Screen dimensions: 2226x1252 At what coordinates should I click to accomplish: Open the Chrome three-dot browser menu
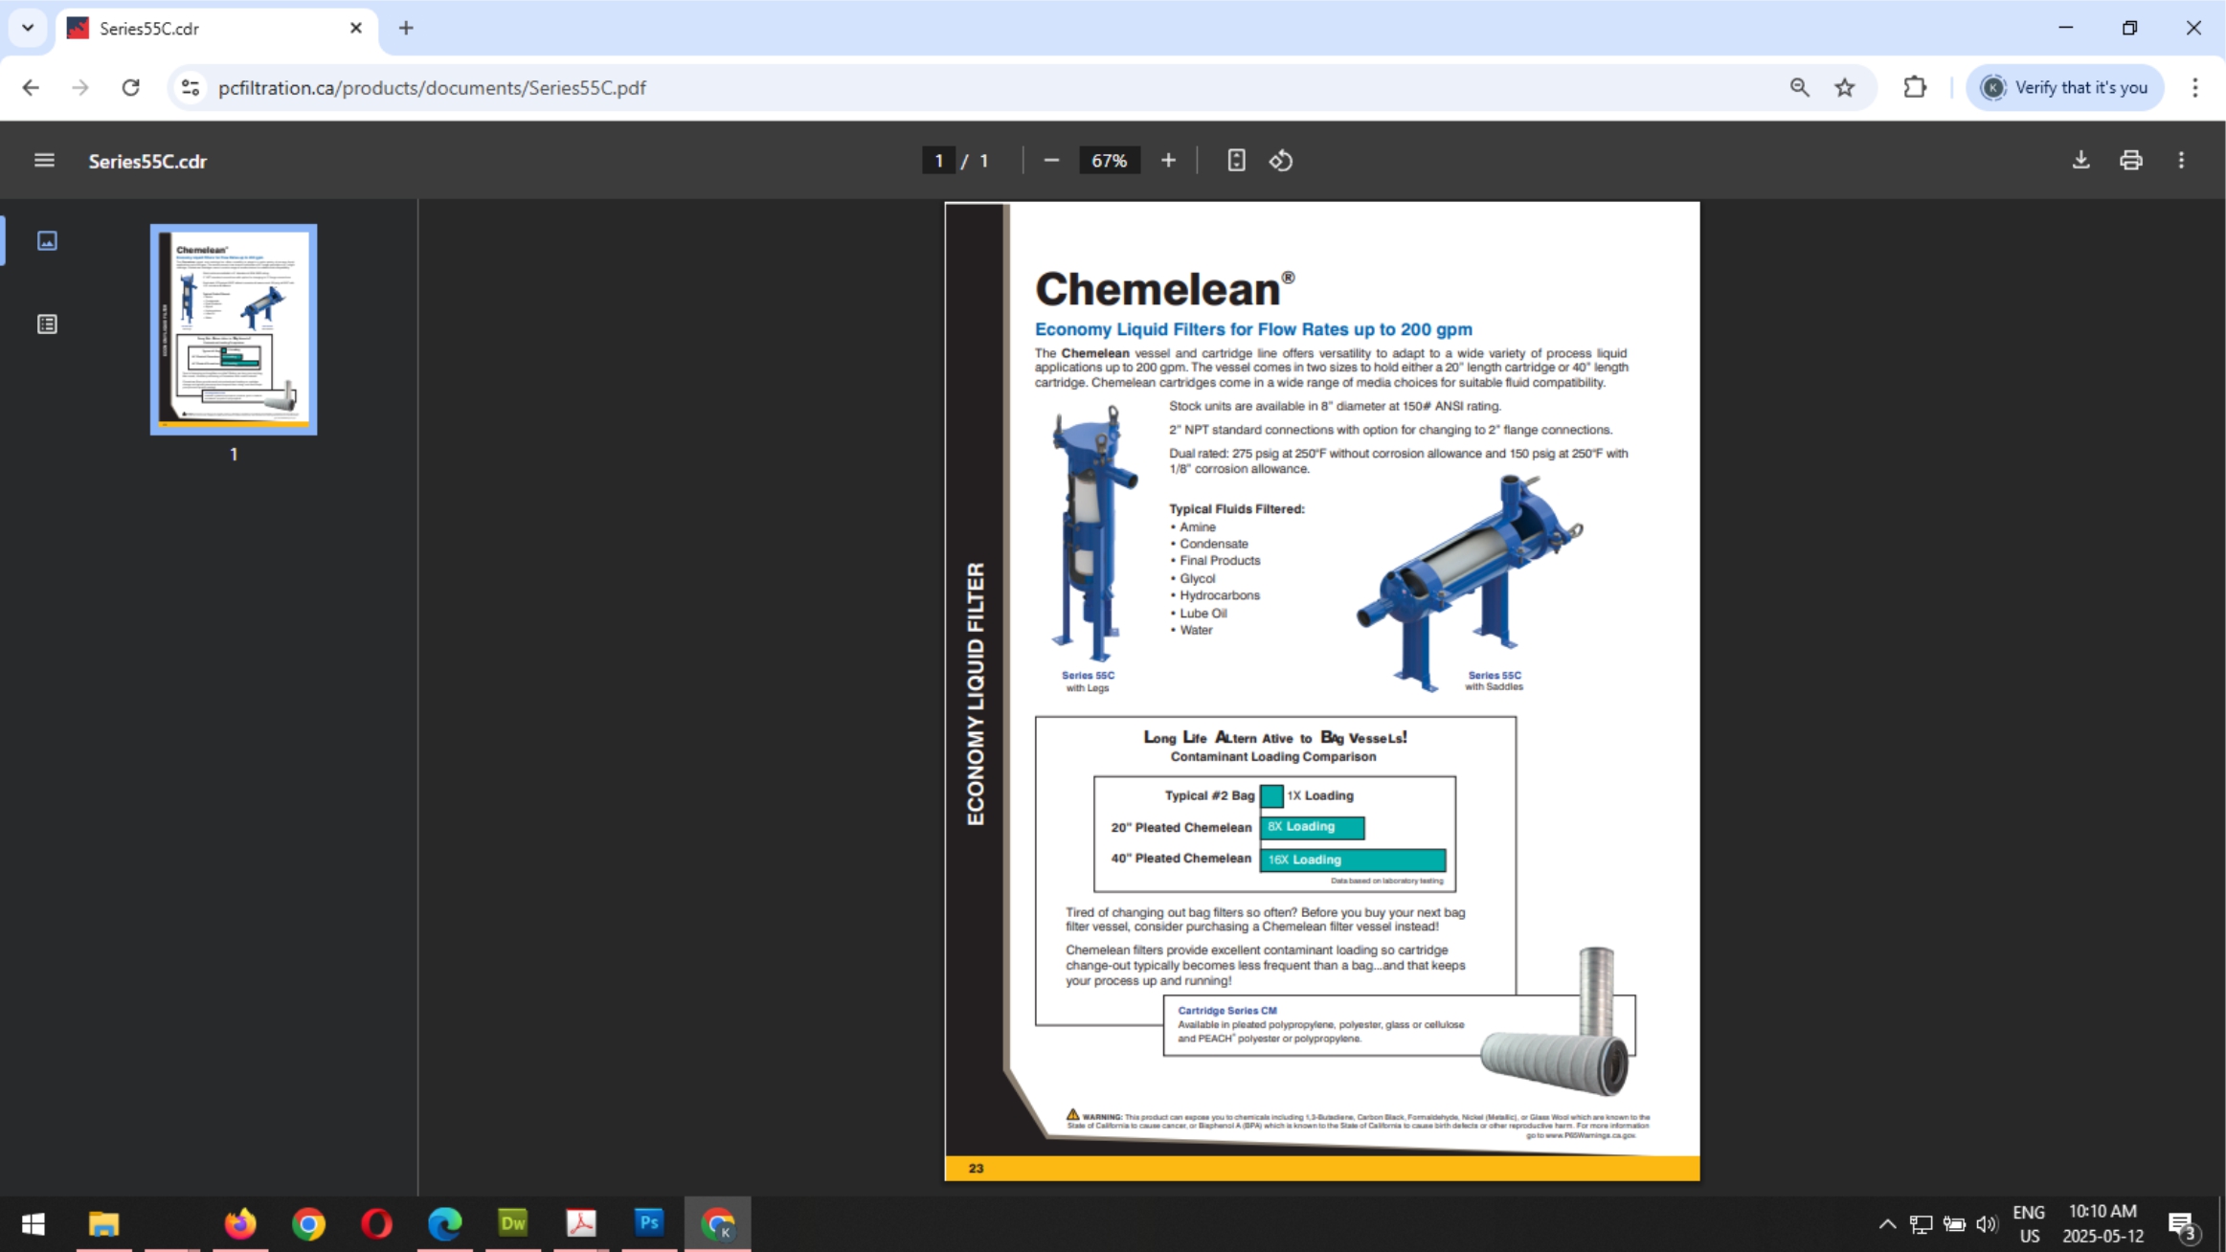tap(2194, 87)
